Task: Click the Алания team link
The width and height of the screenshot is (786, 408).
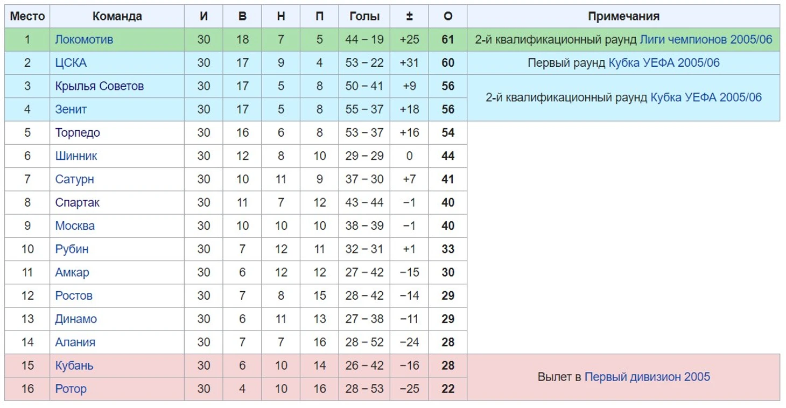Action: tap(75, 342)
